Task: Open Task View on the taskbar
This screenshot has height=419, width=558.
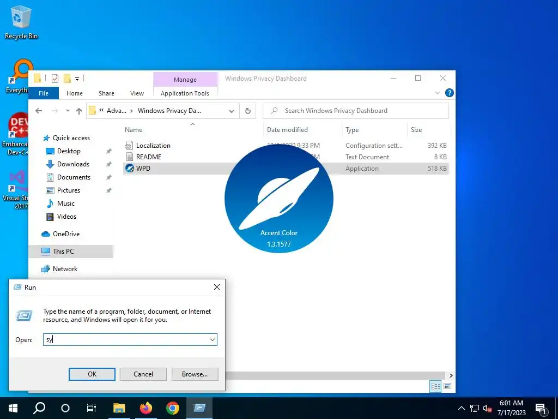Action: 92,408
